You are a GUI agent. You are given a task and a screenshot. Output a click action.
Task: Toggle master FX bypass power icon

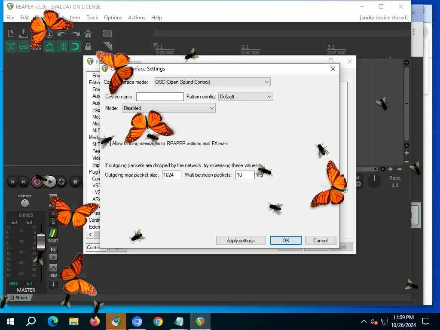click(x=53, y=257)
